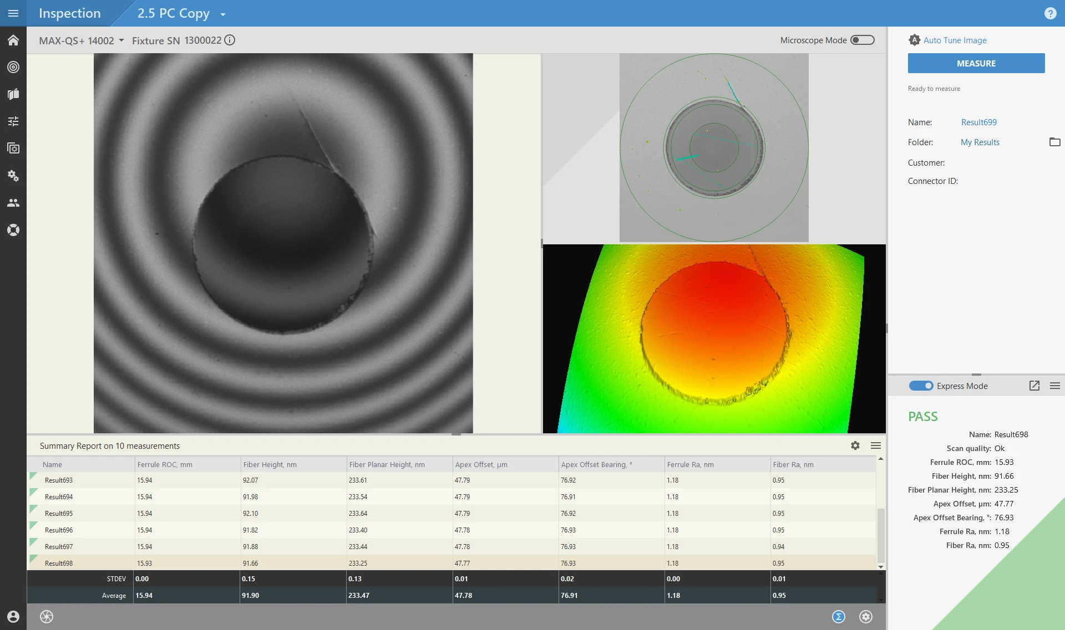Click the user profile avatar at bottom left

pos(13,616)
